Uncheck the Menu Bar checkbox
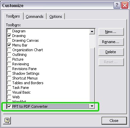 9,45
